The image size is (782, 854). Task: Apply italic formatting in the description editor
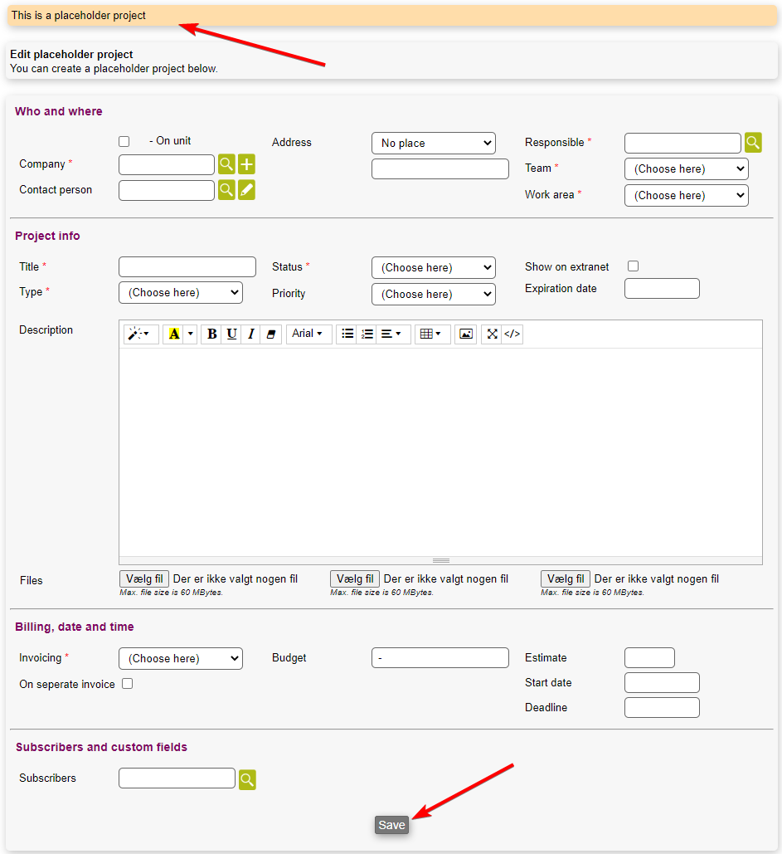250,334
